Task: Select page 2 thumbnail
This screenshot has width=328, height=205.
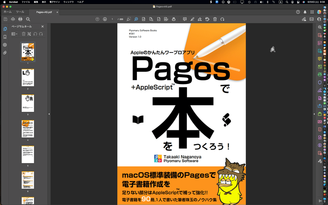Action: [28, 77]
